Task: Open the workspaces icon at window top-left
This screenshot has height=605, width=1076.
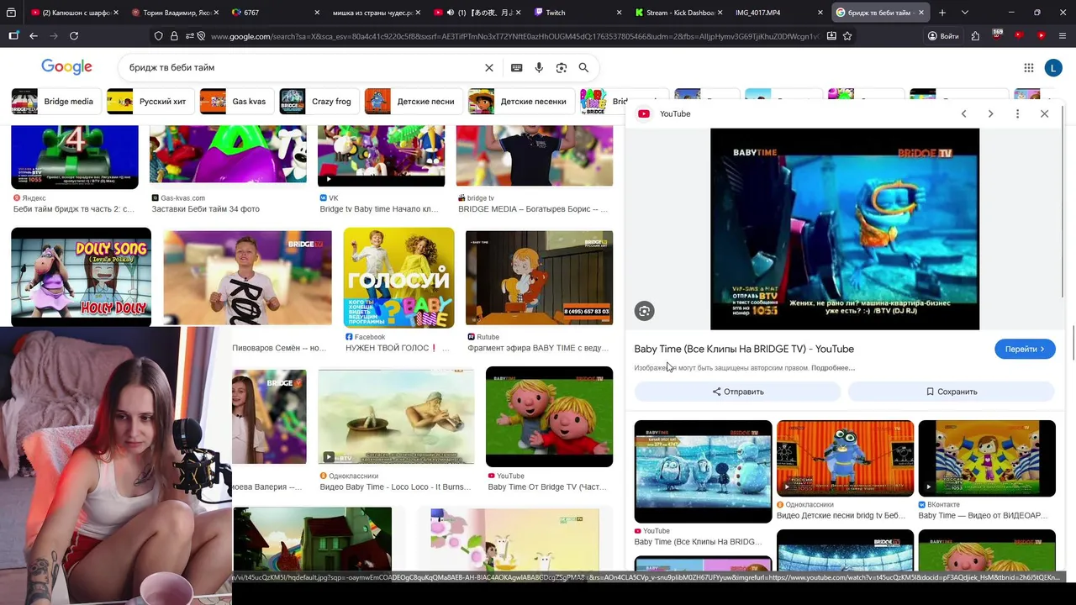Action: [11, 13]
